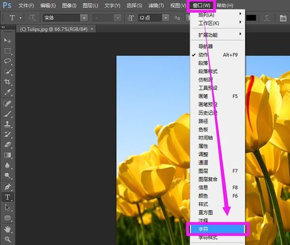Click the black text color swatch

[x=251, y=18]
